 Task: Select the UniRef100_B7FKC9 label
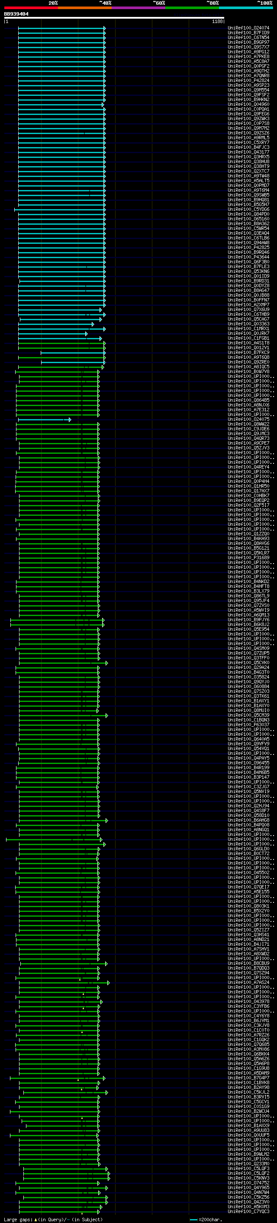248,352
